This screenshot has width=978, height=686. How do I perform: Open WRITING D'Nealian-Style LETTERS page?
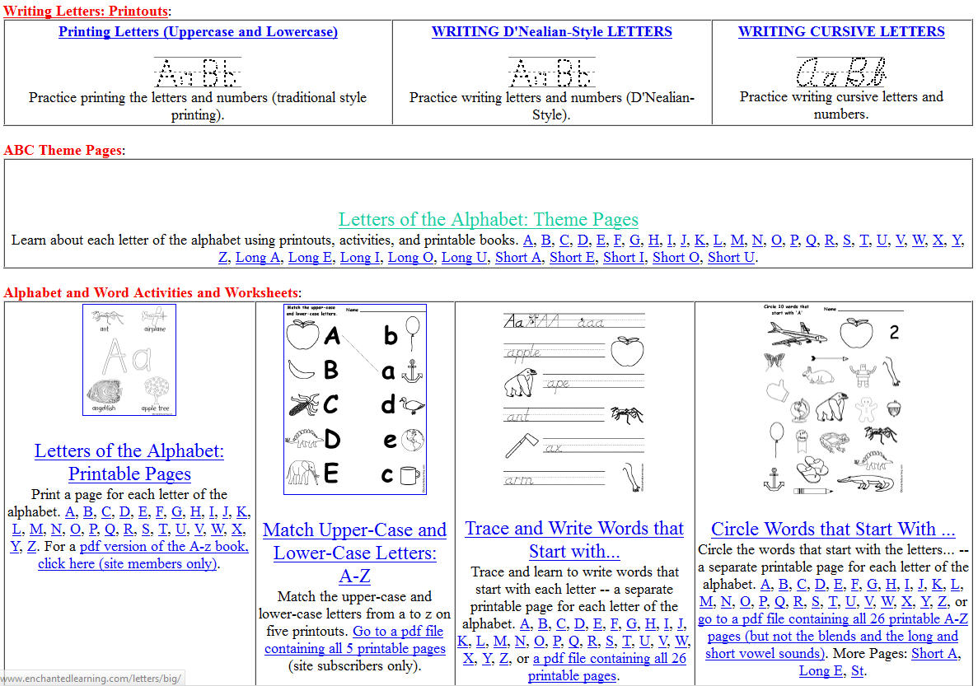point(551,31)
